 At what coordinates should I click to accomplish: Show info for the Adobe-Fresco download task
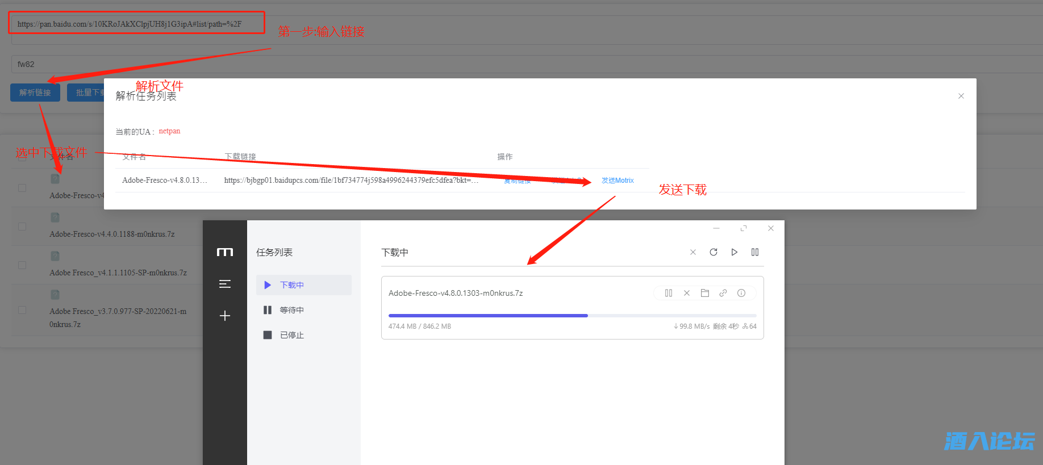coord(741,293)
